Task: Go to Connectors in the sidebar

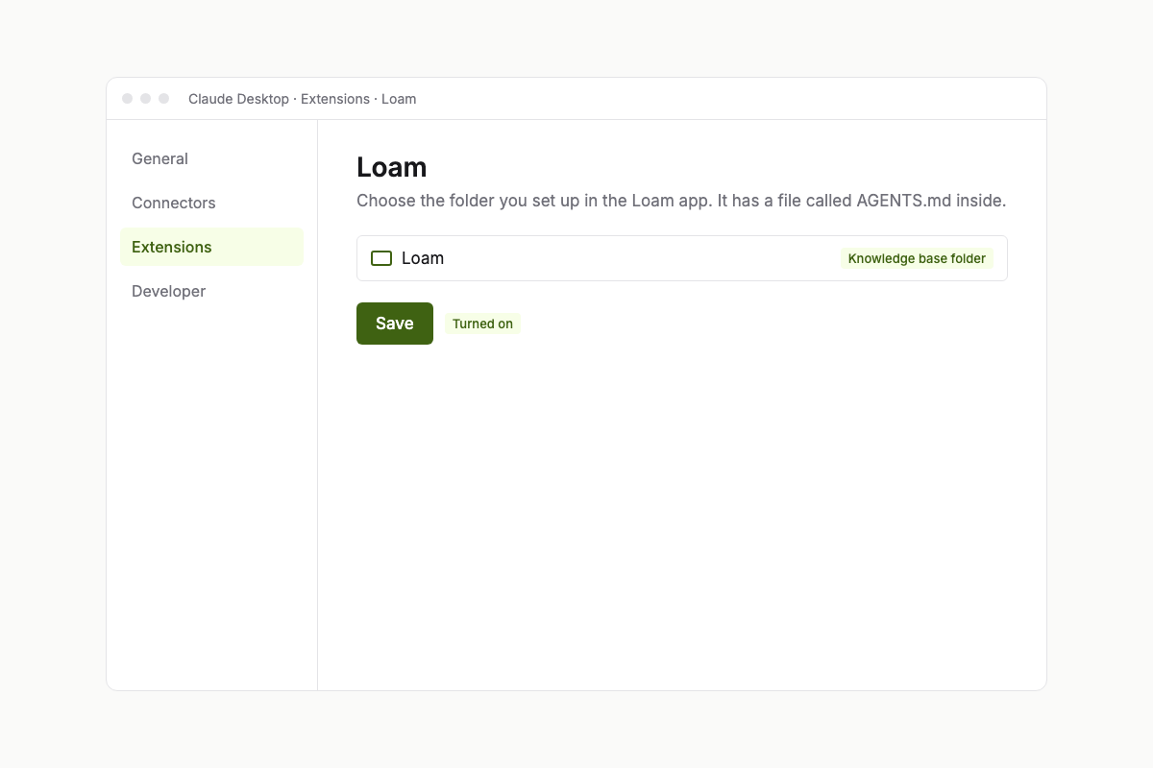Action: point(211,203)
